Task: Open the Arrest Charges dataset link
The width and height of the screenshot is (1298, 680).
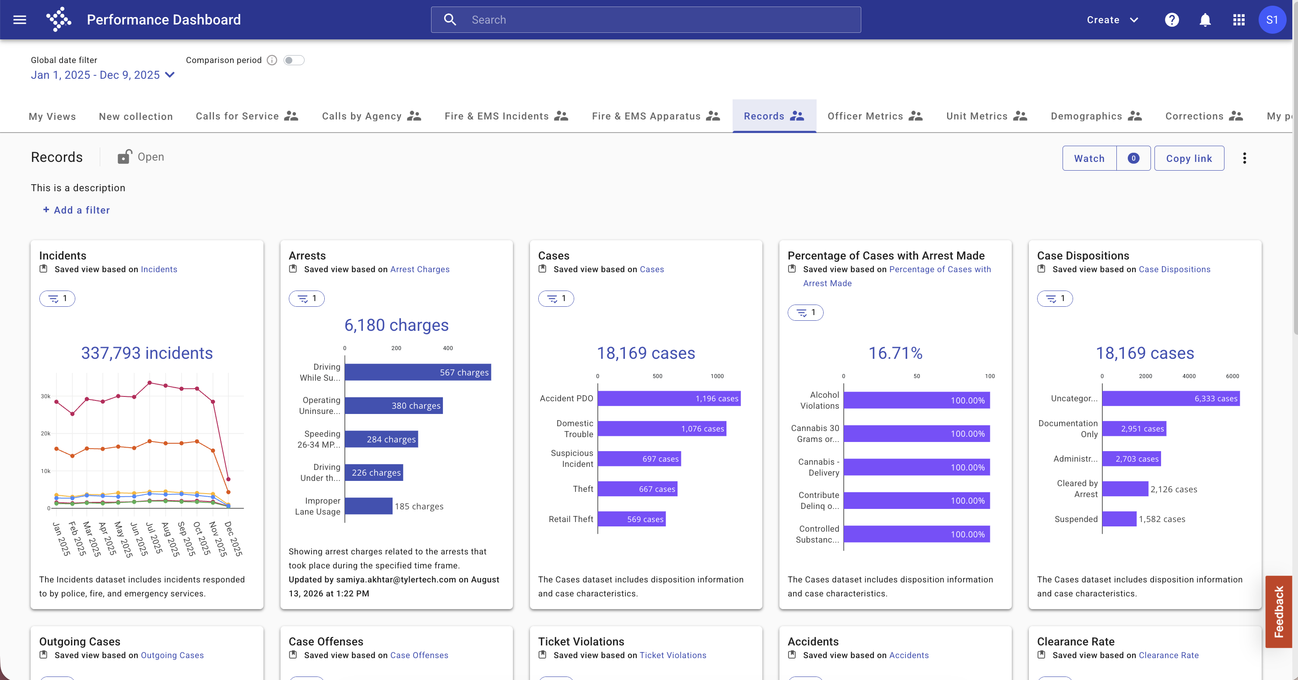Action: pos(420,269)
